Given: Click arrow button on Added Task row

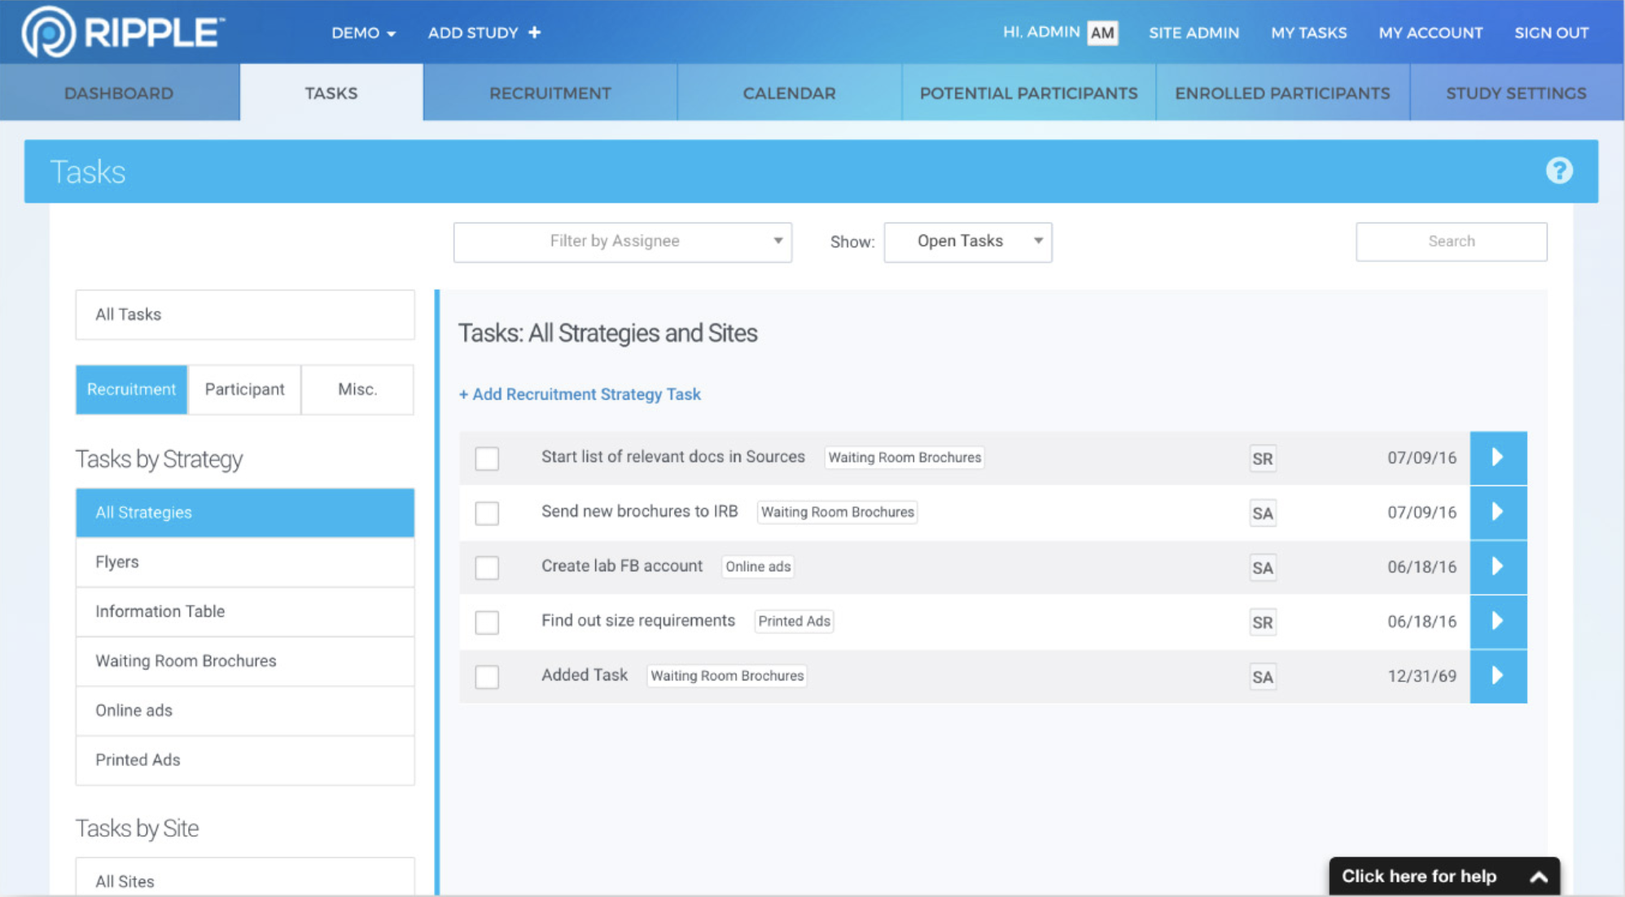Looking at the screenshot, I should (x=1497, y=676).
